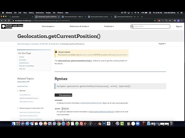This screenshot has width=185, height=138.
Task: Expand the References & Guides dropdown
Action: 79,26
